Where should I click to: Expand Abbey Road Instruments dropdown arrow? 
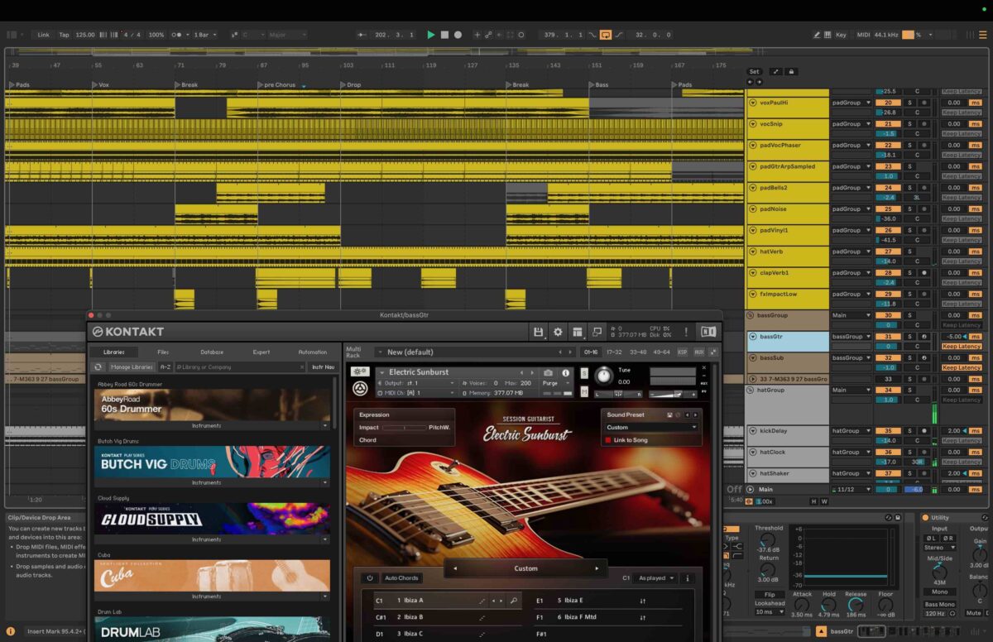point(325,425)
